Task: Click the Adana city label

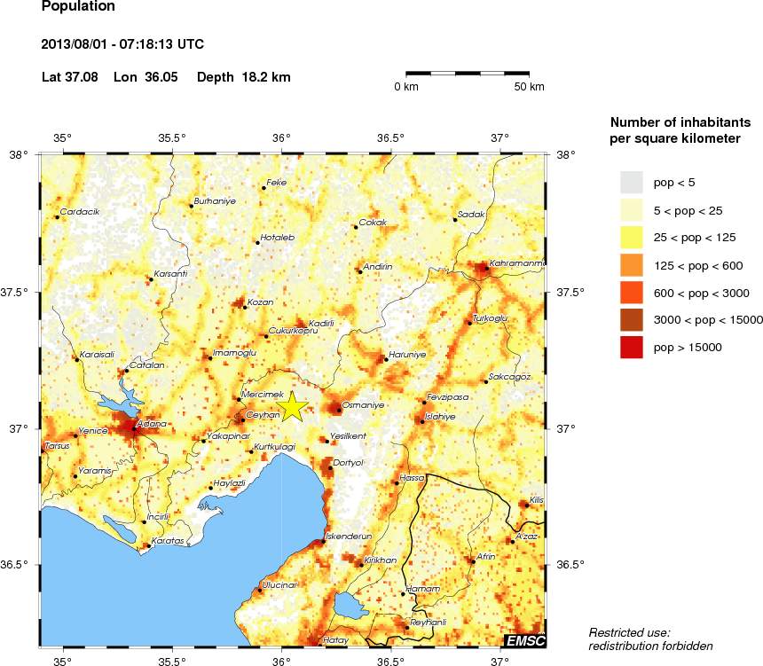Action: [152, 424]
